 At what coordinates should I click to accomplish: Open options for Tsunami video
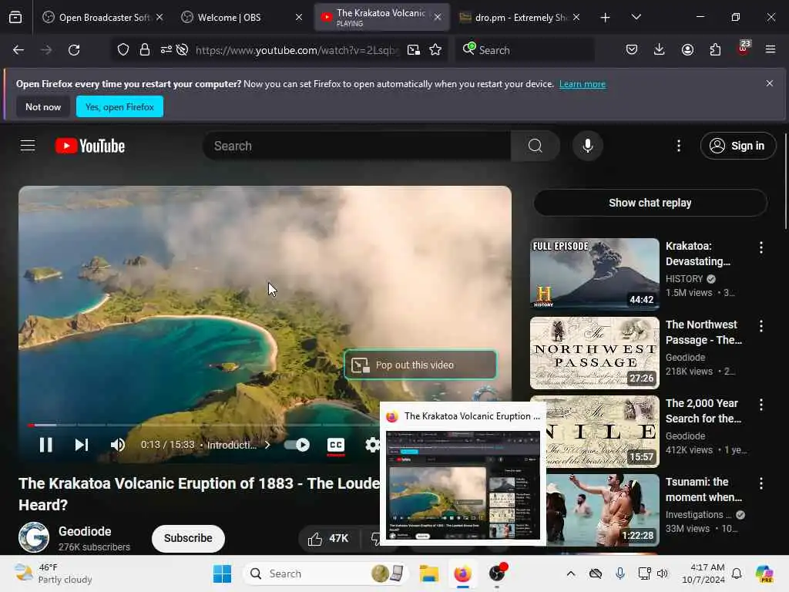tap(760, 483)
